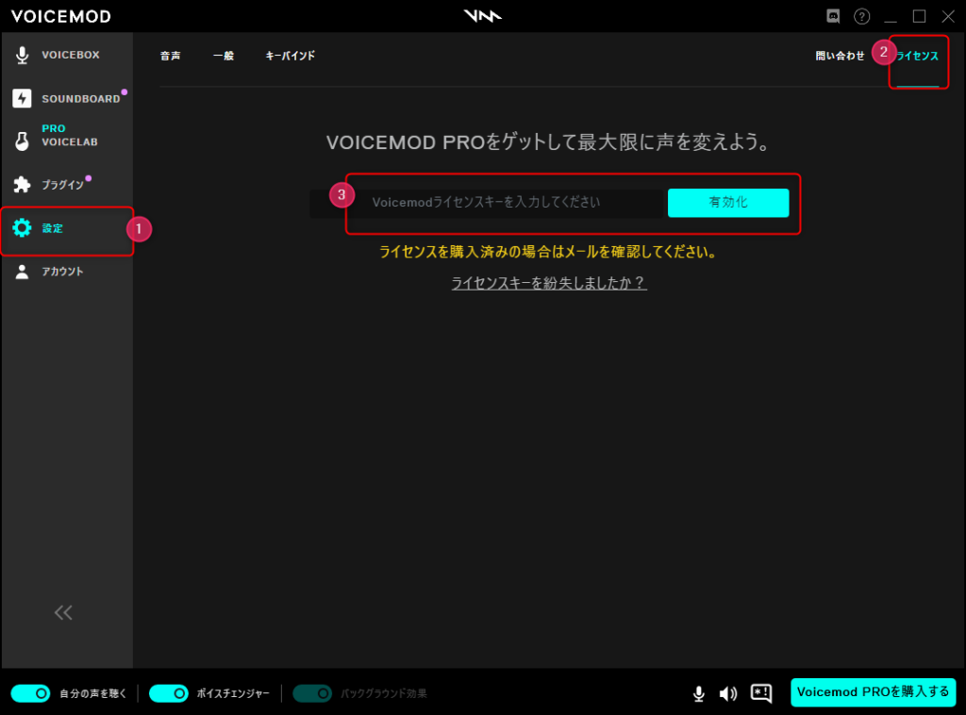Open the Voicebox microphone icon
Image resolution: width=966 pixels, height=715 pixels.
(23, 56)
